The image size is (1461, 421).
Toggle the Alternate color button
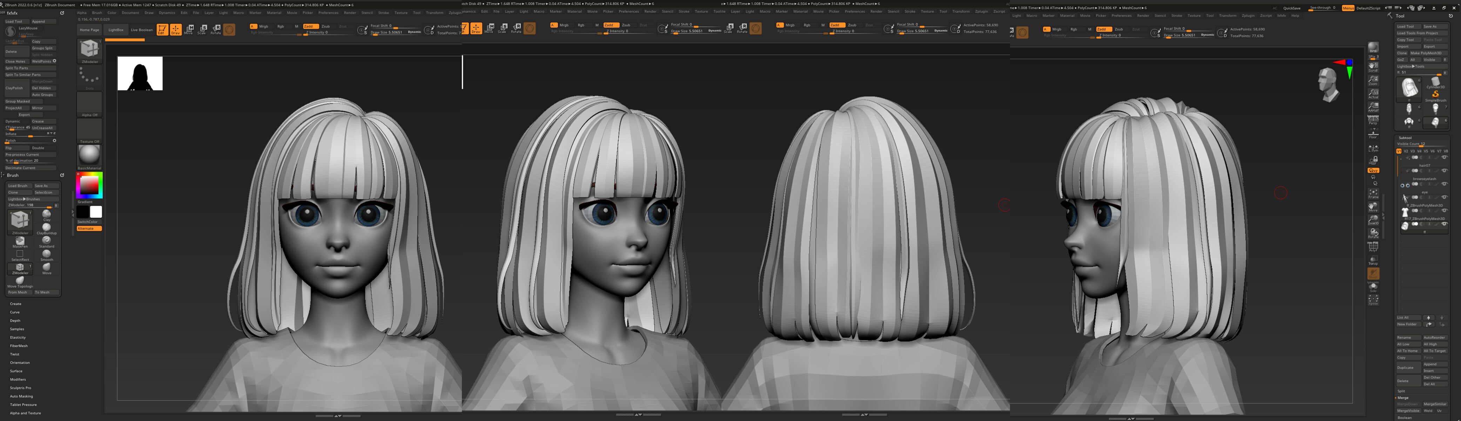click(x=89, y=228)
